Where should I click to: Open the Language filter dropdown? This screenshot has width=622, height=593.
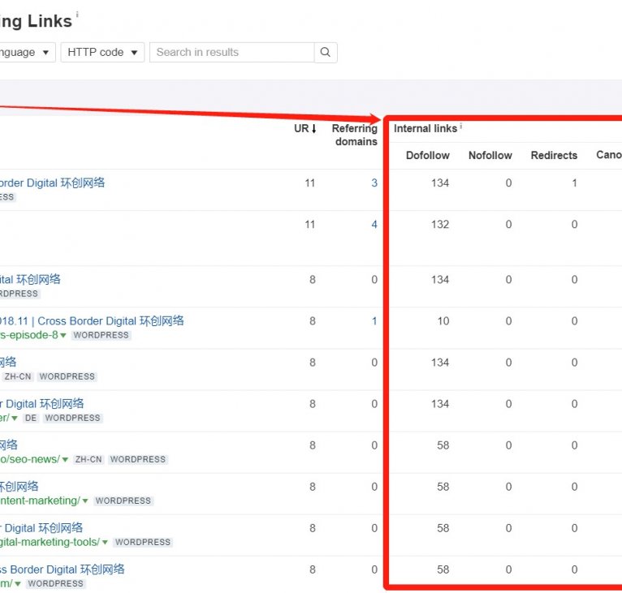pyautogui.click(x=27, y=52)
